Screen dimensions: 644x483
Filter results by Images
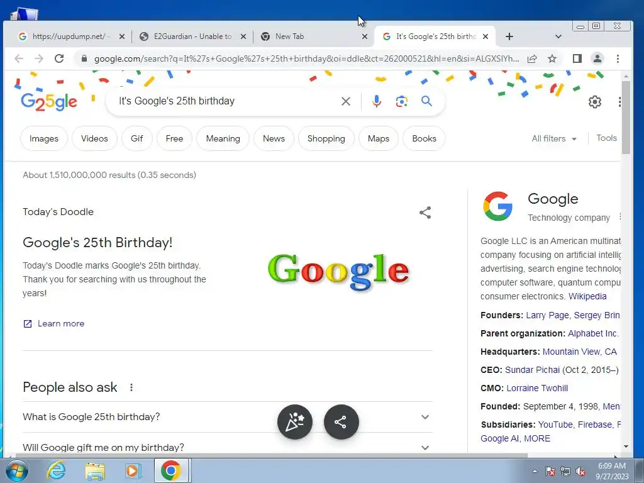[x=44, y=138]
